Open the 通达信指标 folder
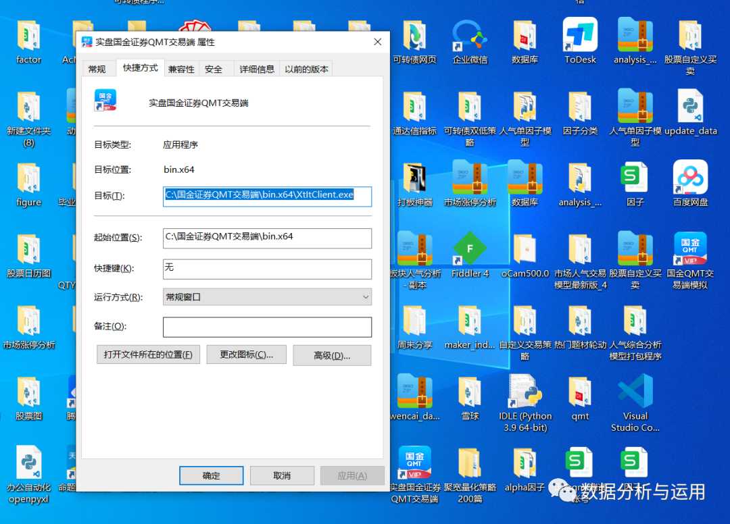Screen dimensions: 730x524 pos(414,113)
